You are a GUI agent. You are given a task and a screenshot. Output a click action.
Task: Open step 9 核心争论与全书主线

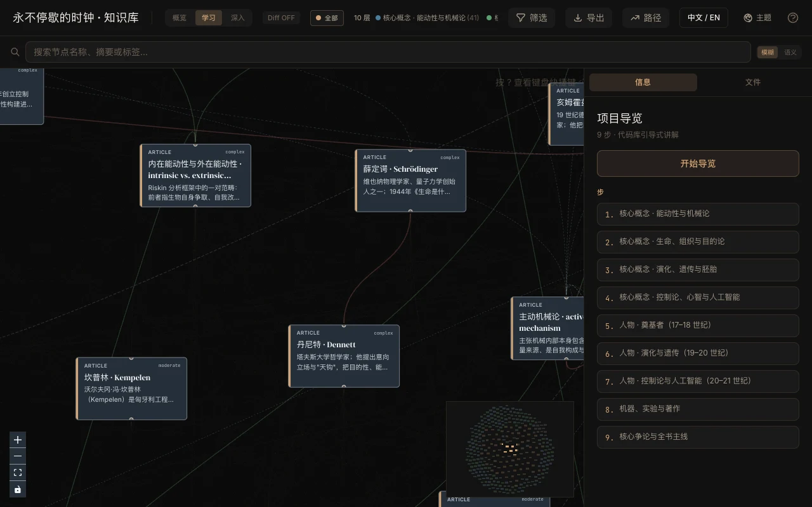point(698,437)
